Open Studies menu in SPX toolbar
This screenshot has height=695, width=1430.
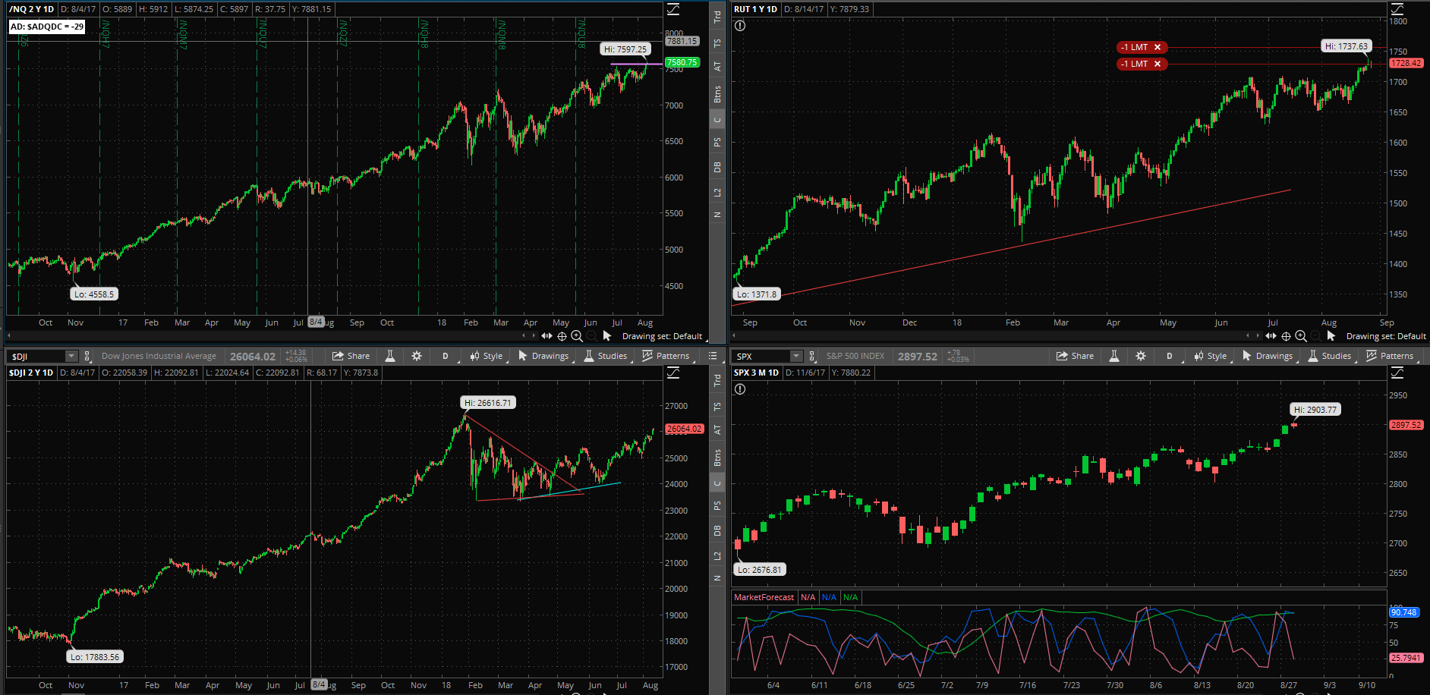click(x=1330, y=356)
